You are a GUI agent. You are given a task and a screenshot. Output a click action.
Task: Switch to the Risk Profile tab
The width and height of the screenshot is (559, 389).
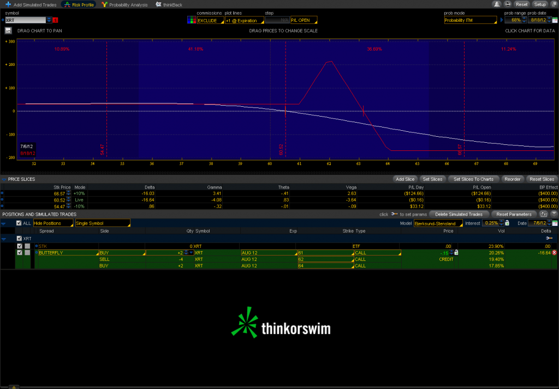point(79,4)
